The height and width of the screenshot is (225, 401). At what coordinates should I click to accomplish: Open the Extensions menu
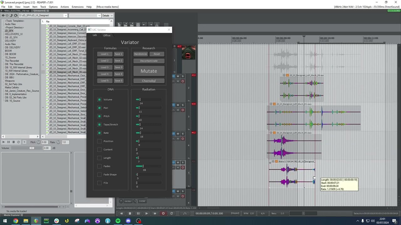tap(77, 7)
